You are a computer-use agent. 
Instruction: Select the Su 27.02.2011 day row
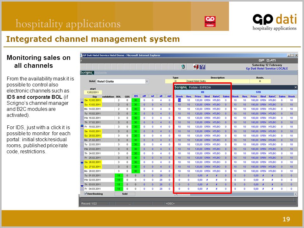(93, 167)
